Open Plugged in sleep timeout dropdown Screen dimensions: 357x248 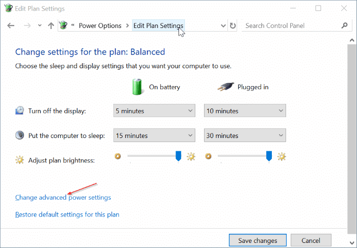(x=245, y=135)
